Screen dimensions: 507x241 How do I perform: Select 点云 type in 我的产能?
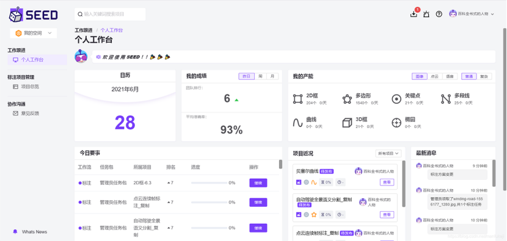click(434, 76)
